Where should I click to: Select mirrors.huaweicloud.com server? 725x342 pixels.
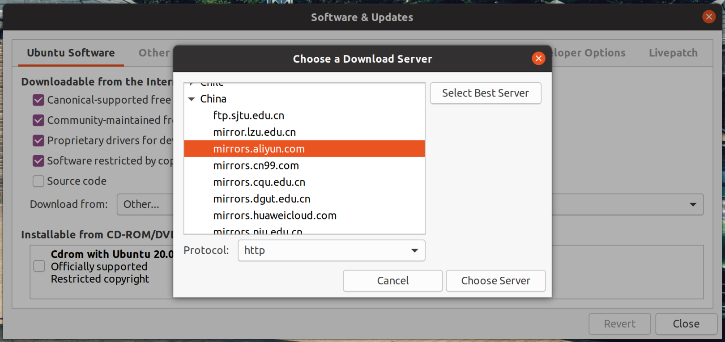[304, 215]
